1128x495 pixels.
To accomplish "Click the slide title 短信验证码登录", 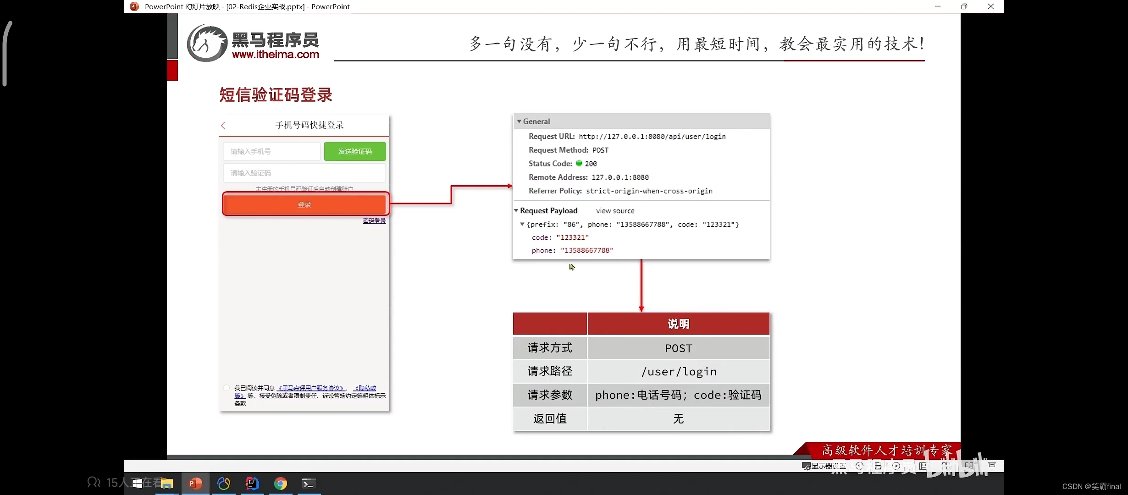I will point(276,95).
